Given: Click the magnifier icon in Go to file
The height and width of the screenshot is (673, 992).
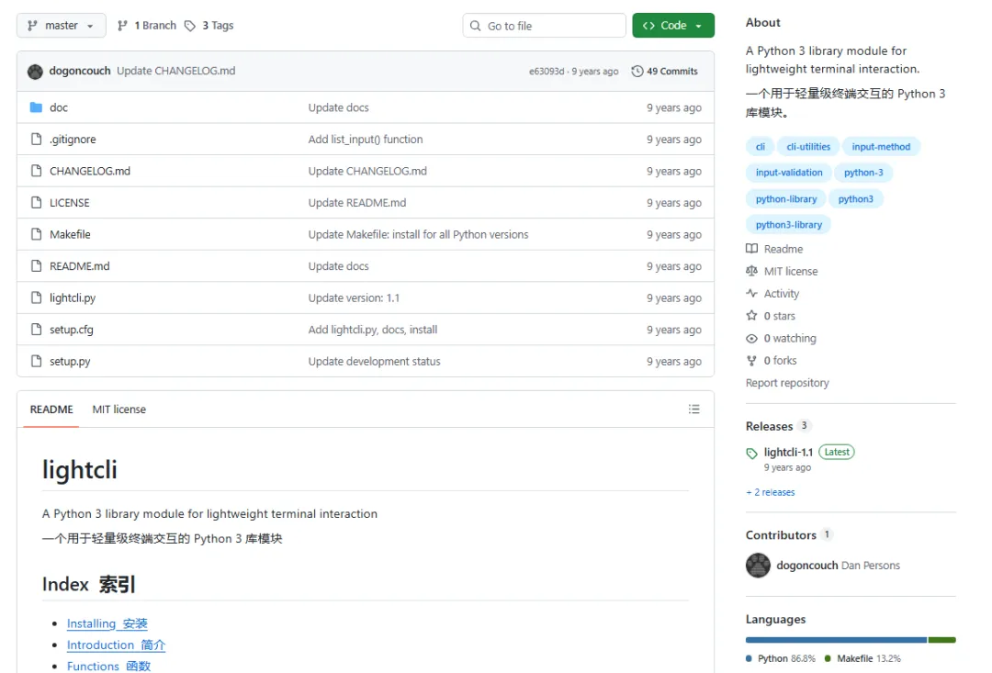Looking at the screenshot, I should point(475,26).
